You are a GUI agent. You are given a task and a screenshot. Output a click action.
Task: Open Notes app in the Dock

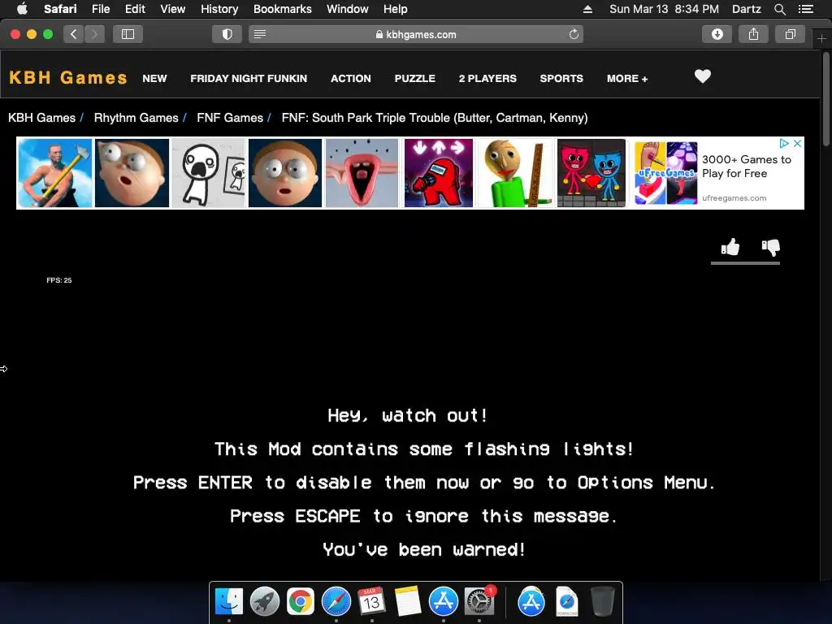click(408, 601)
